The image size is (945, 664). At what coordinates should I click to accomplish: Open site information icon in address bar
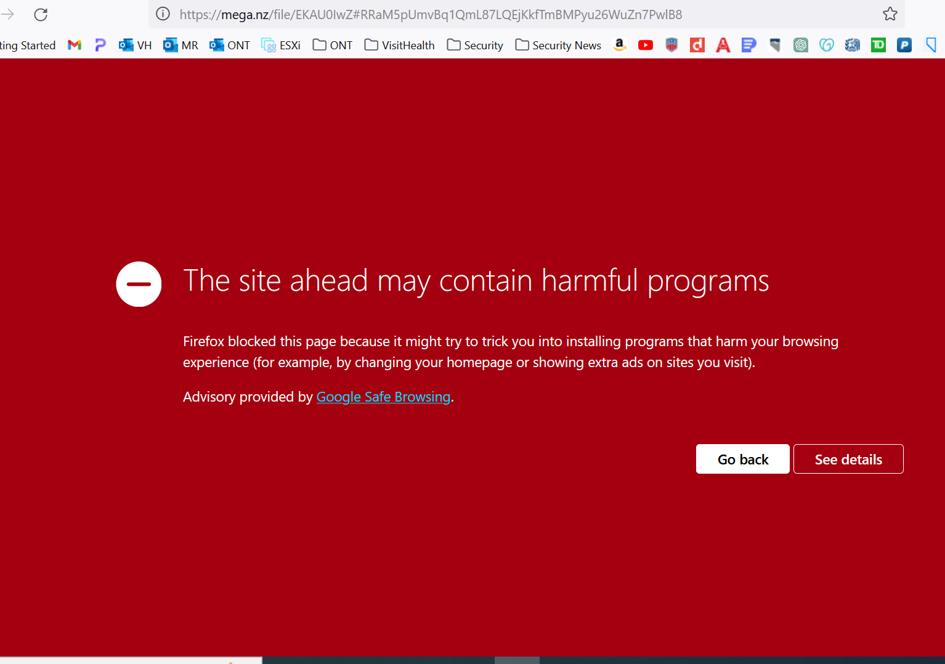pos(163,14)
